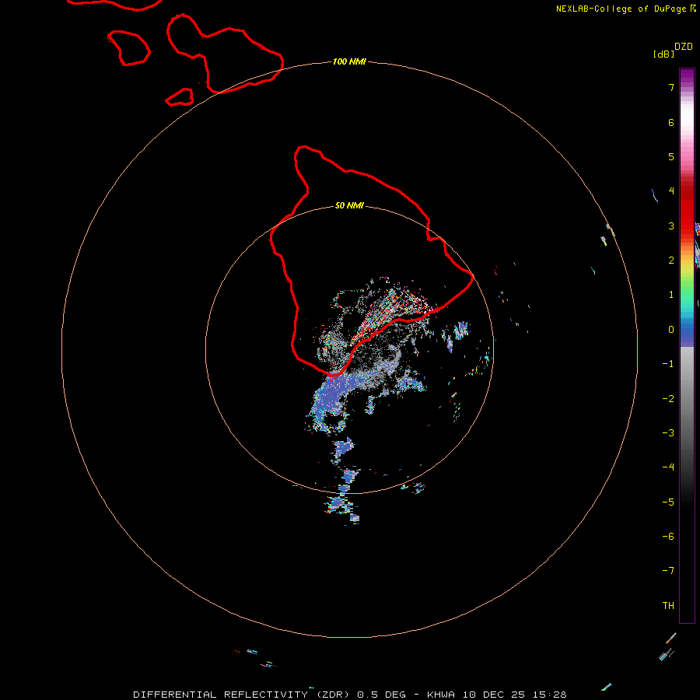This screenshot has width=700, height=700.
Task: Click the Lanai island outline left of Maui
Action: tap(128, 47)
